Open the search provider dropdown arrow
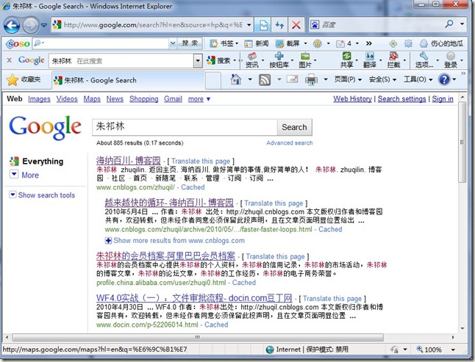This screenshot has height=362, width=475. click(x=462, y=24)
